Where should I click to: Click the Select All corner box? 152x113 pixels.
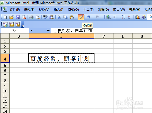(5, 36)
